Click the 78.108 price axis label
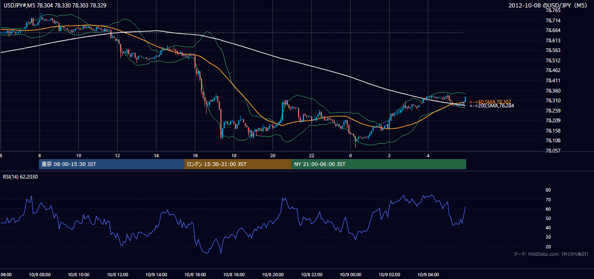 (553, 141)
